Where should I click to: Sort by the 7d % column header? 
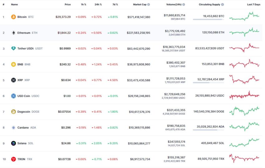[x=115, y=5]
